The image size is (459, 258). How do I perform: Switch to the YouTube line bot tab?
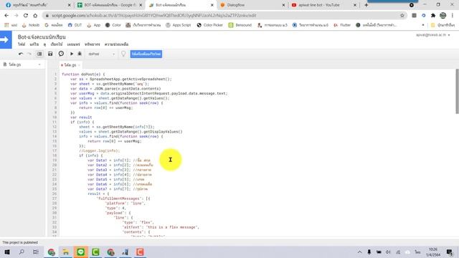coord(323,5)
